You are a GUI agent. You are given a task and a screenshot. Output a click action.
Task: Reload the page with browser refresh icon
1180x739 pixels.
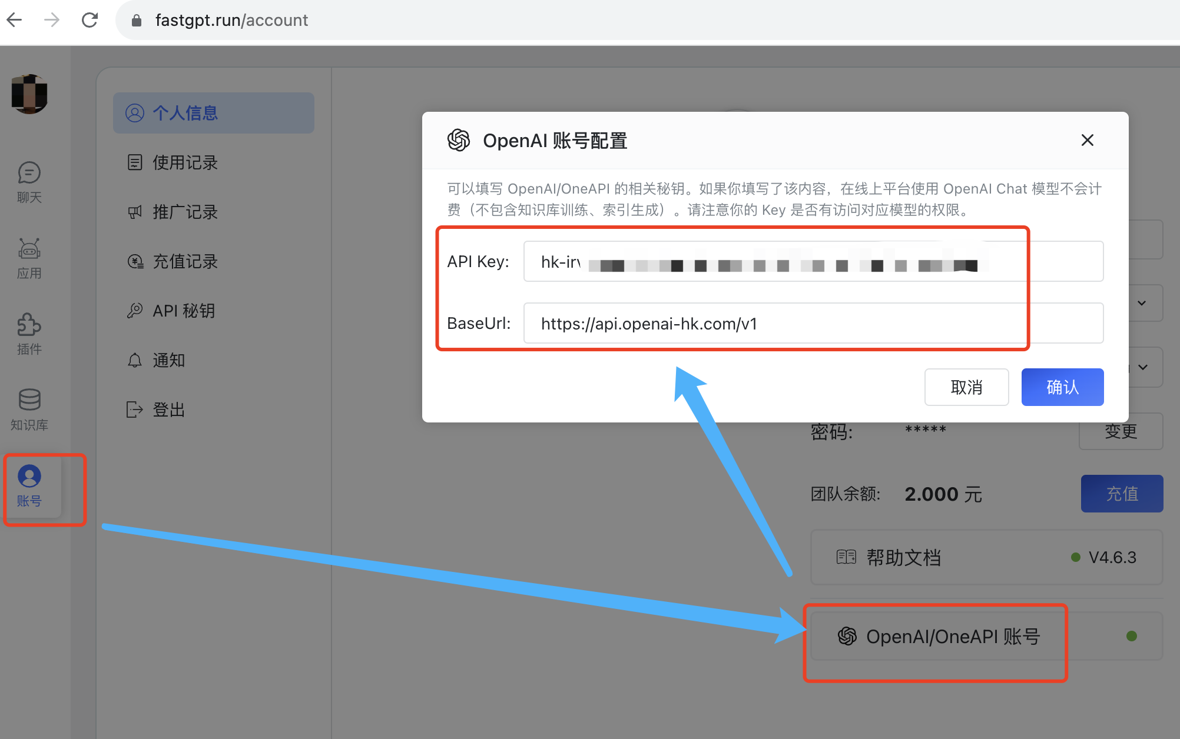[x=90, y=20]
